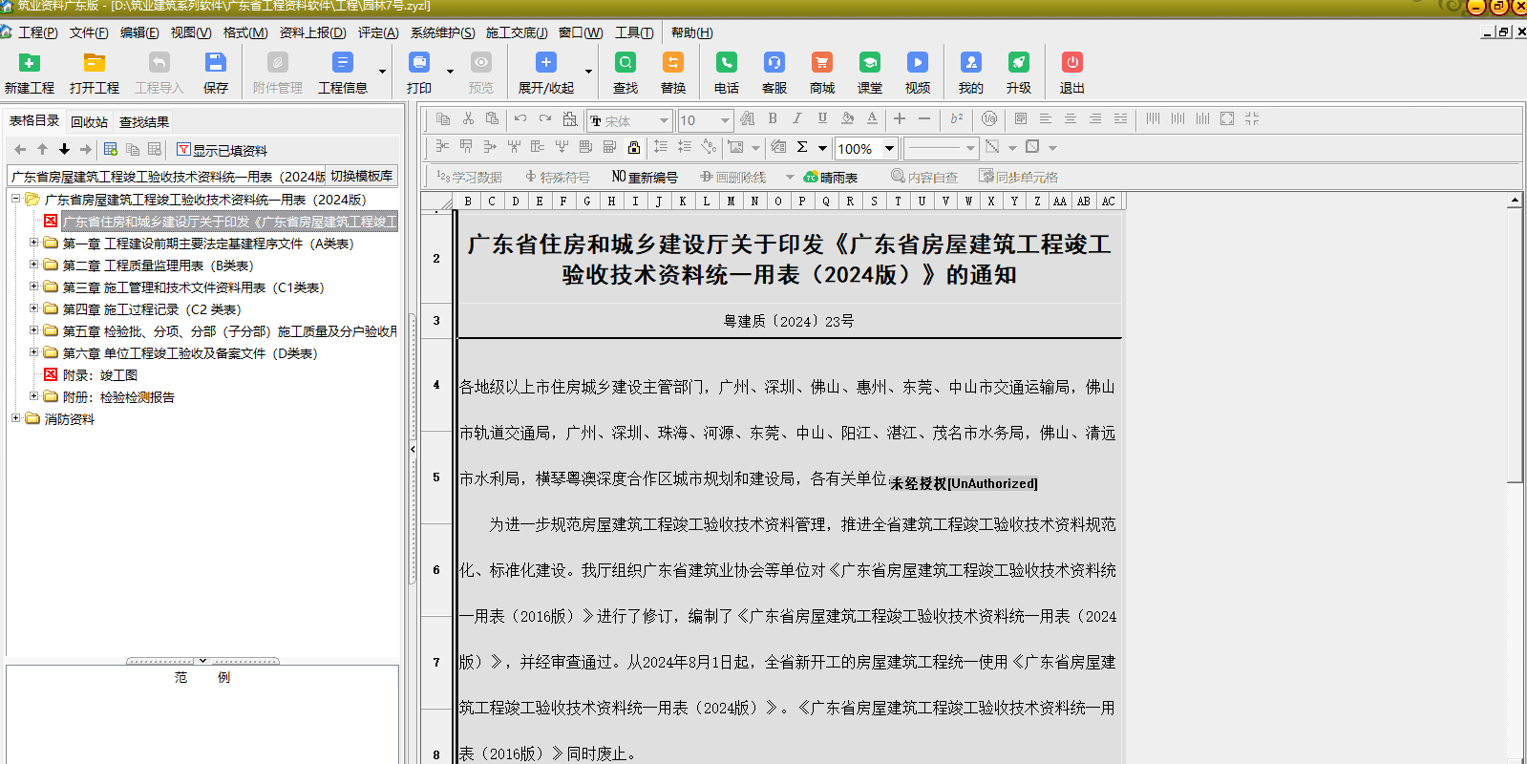Click the 工程信息 project info icon
The width and height of the screenshot is (1527, 764).
(342, 73)
